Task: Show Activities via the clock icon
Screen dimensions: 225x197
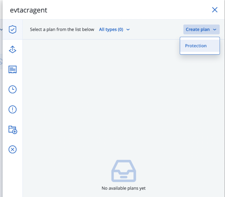Action: [12, 90]
